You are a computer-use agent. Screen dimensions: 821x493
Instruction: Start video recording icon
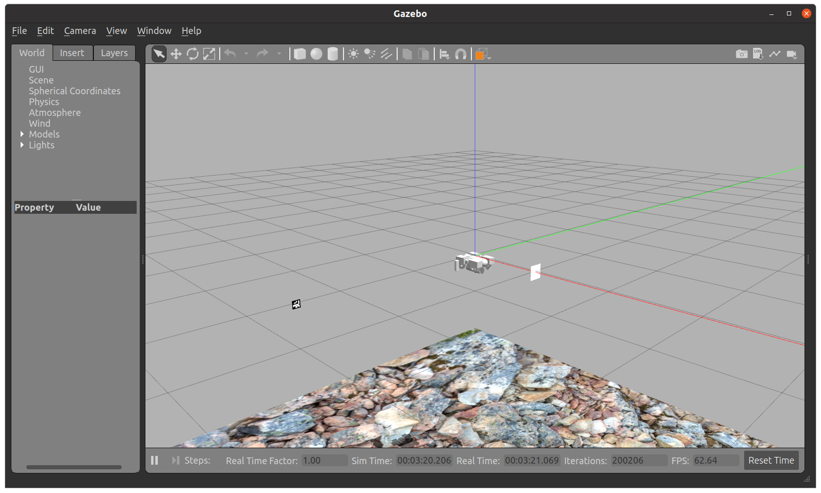(792, 54)
